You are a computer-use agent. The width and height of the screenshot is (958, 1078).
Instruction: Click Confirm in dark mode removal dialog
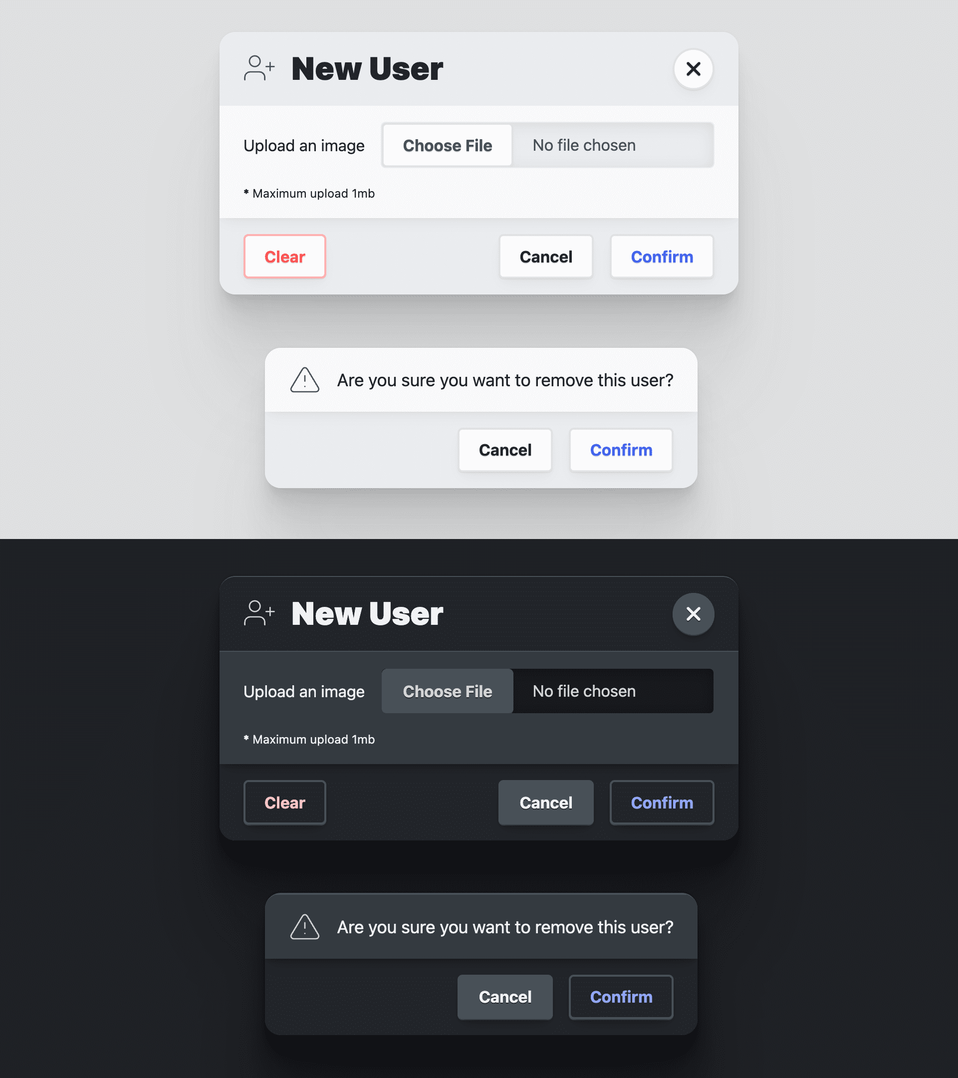[x=621, y=997]
